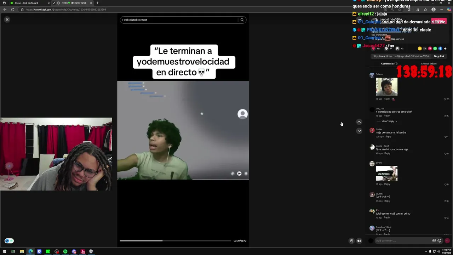Like the 'Q se sentirá q capos me siga' comment
Screen dimensions: 453x255
pos(446,153)
